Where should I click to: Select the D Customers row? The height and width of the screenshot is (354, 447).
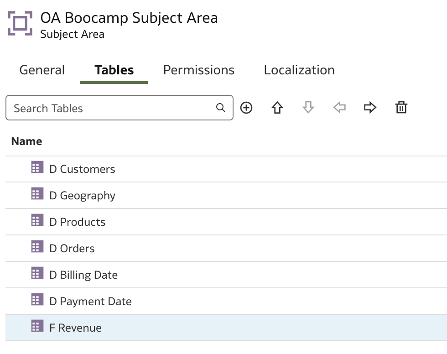[x=226, y=169]
